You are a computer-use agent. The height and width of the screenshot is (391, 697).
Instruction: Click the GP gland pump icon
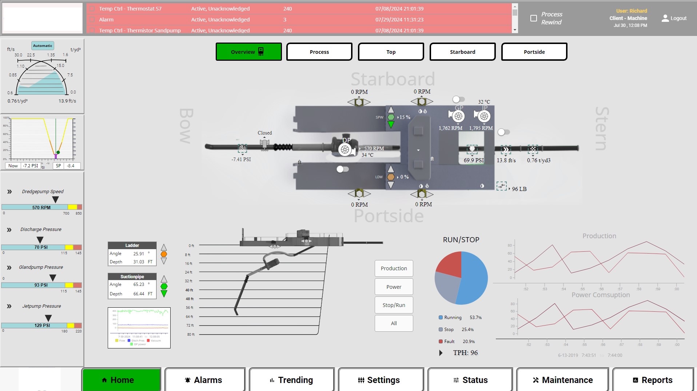[458, 116]
